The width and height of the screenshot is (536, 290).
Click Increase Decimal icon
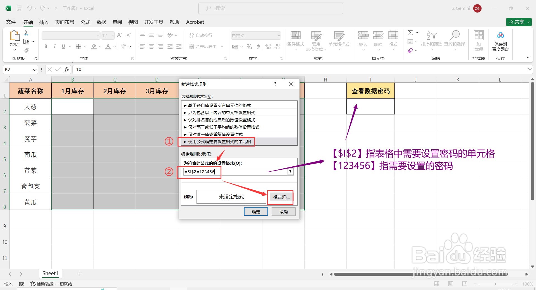268,47
